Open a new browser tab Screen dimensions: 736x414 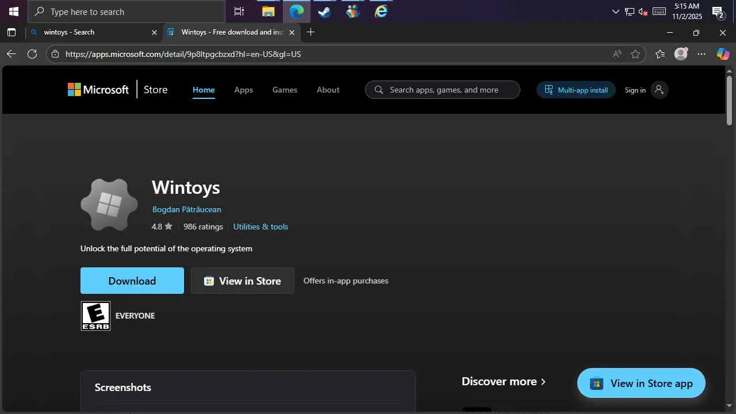tap(311, 32)
